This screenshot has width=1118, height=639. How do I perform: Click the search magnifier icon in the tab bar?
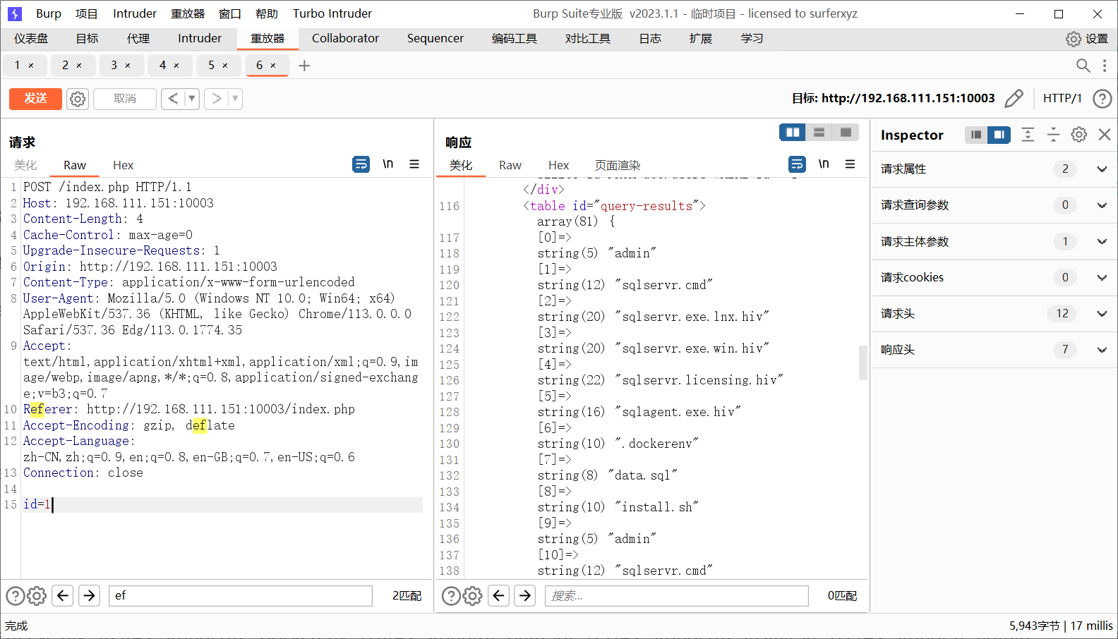pos(1083,66)
